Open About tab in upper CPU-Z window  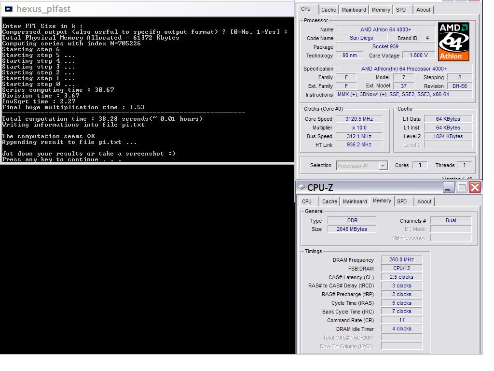[x=423, y=10]
